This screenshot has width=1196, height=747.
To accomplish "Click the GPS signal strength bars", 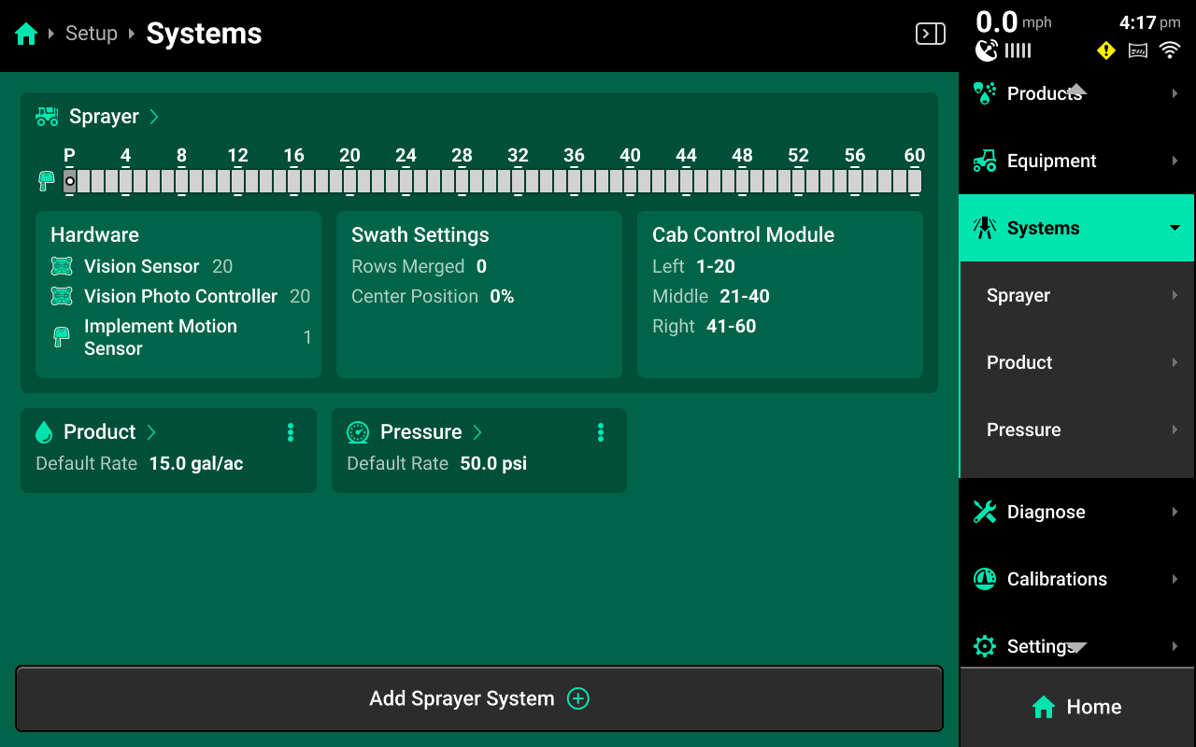I will pos(1018,50).
